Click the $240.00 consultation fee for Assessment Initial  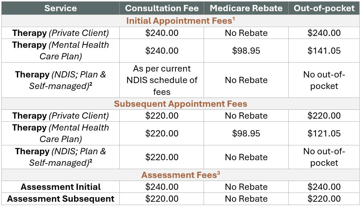tap(162, 187)
